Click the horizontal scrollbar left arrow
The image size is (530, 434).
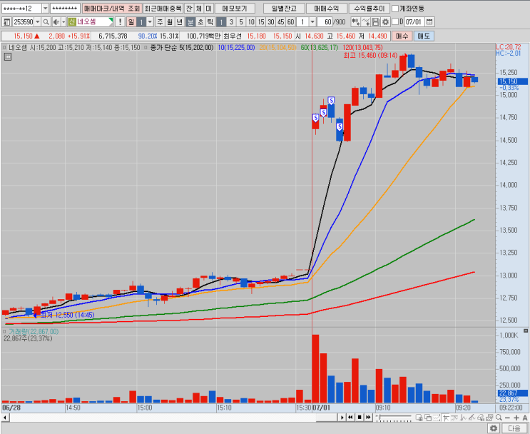click(x=5, y=418)
